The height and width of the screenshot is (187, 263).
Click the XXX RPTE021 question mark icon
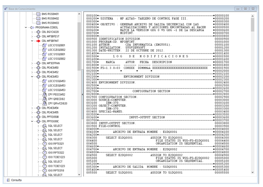click(x=44, y=143)
